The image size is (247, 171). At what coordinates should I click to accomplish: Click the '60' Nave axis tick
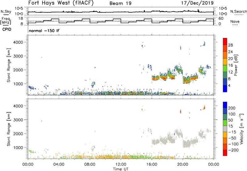point(221,18)
